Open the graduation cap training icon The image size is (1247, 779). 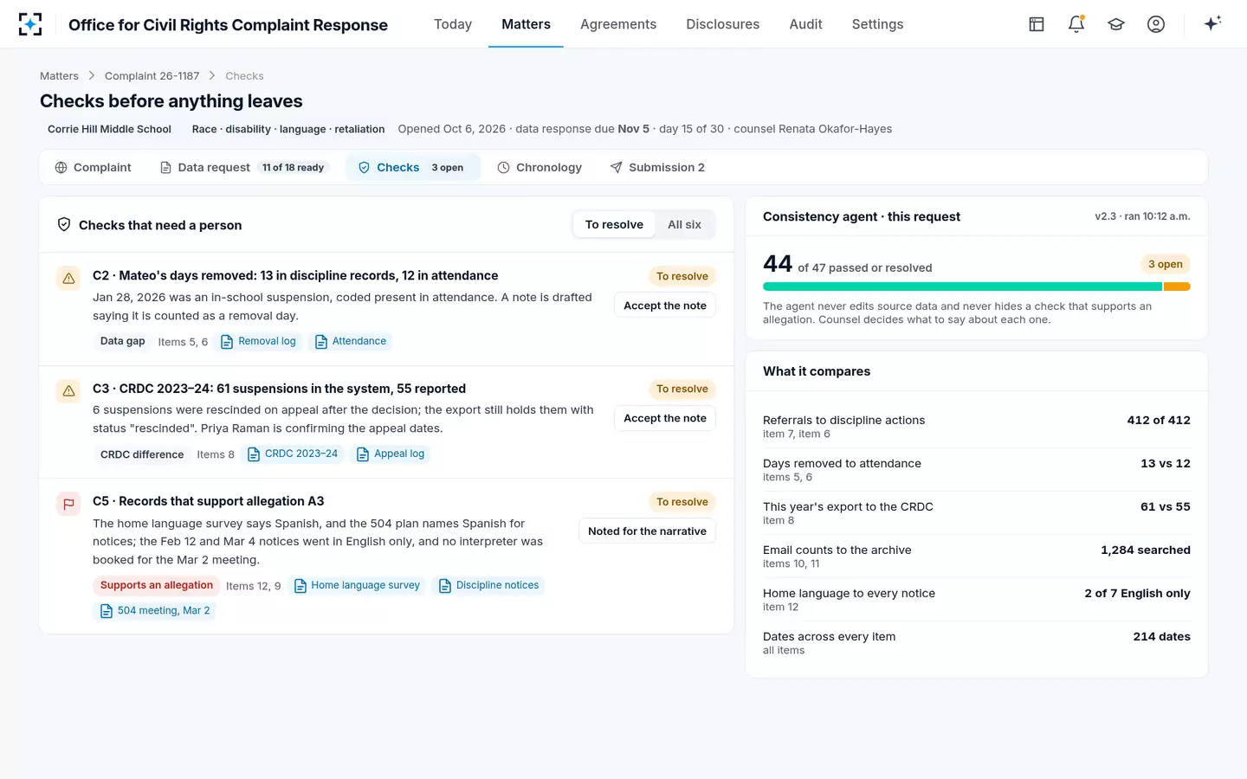coord(1116,24)
